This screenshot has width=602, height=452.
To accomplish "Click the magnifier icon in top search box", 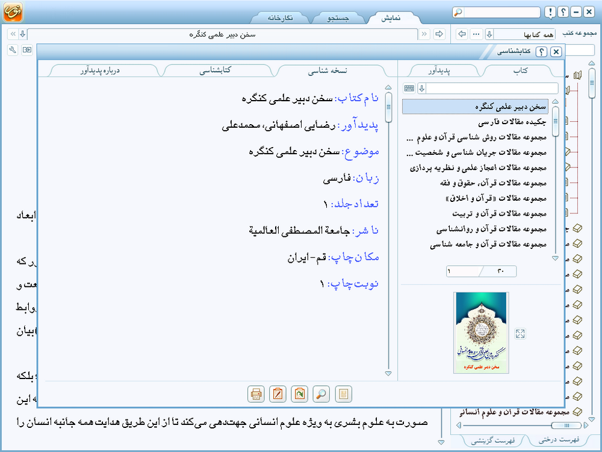I will 458,12.
